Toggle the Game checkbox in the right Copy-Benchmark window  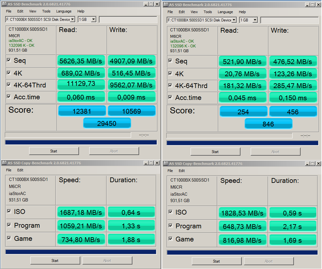tap(170, 239)
